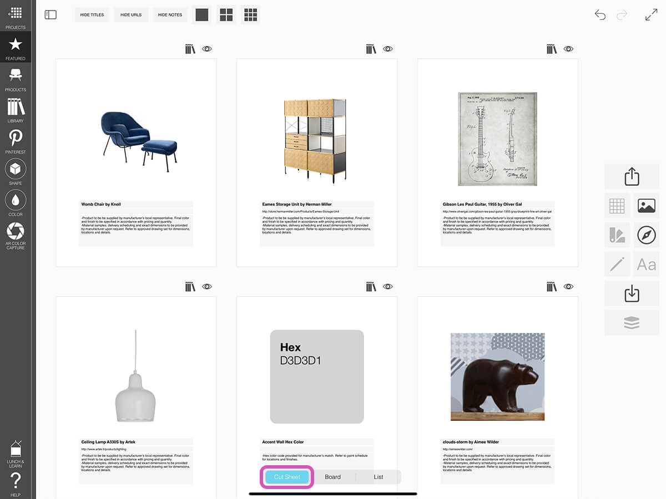The image size is (666, 499).
Task: Click the Hide Notes button
Action: click(170, 15)
